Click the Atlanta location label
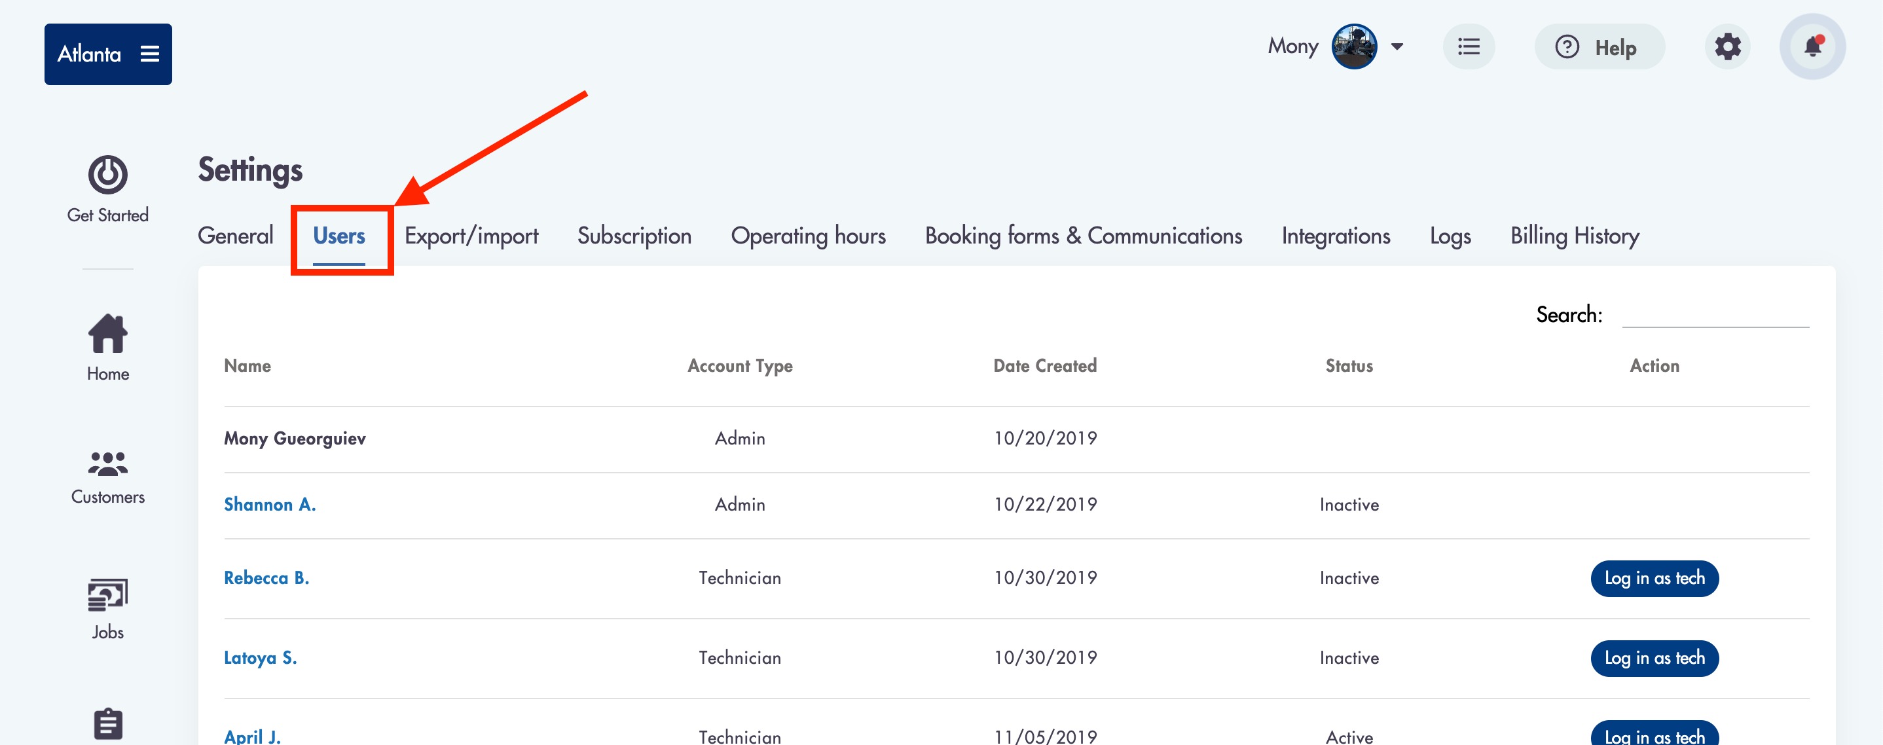The width and height of the screenshot is (1883, 745). [89, 54]
